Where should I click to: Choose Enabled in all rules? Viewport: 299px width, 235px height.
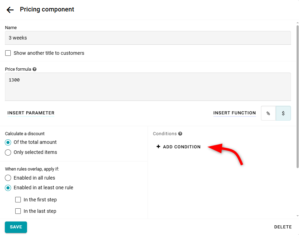point(8,178)
